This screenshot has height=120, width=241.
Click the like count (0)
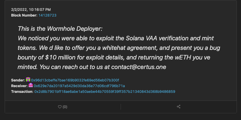65,107
